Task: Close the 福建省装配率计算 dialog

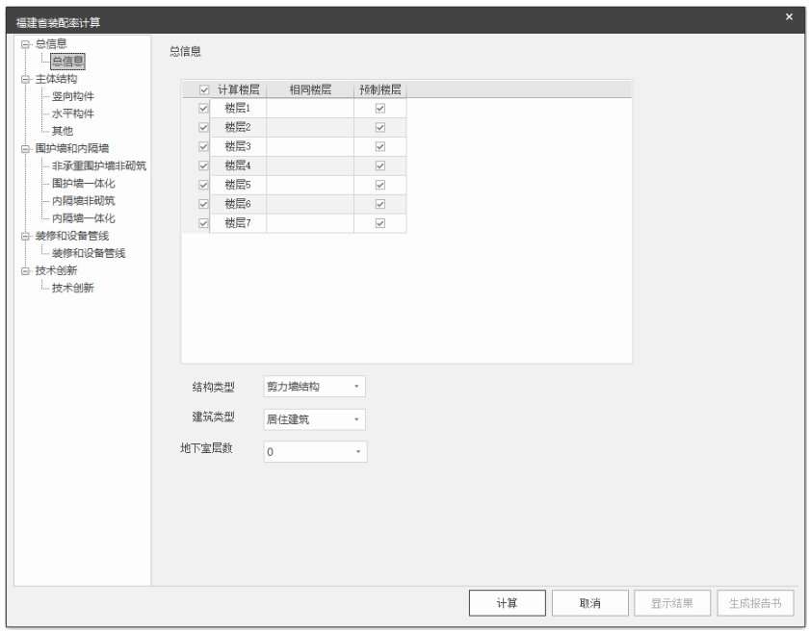Action: point(789,17)
